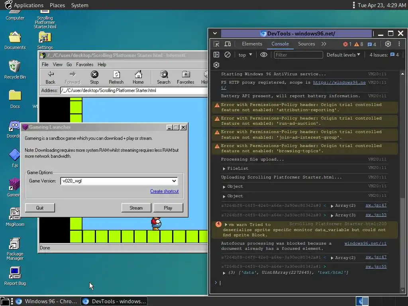
Task: Switch to Windows 96 - Chrome taskbar item
Action: (46, 301)
